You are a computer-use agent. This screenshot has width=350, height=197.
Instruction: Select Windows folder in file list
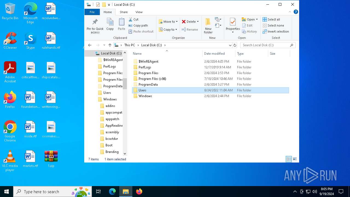210,96
